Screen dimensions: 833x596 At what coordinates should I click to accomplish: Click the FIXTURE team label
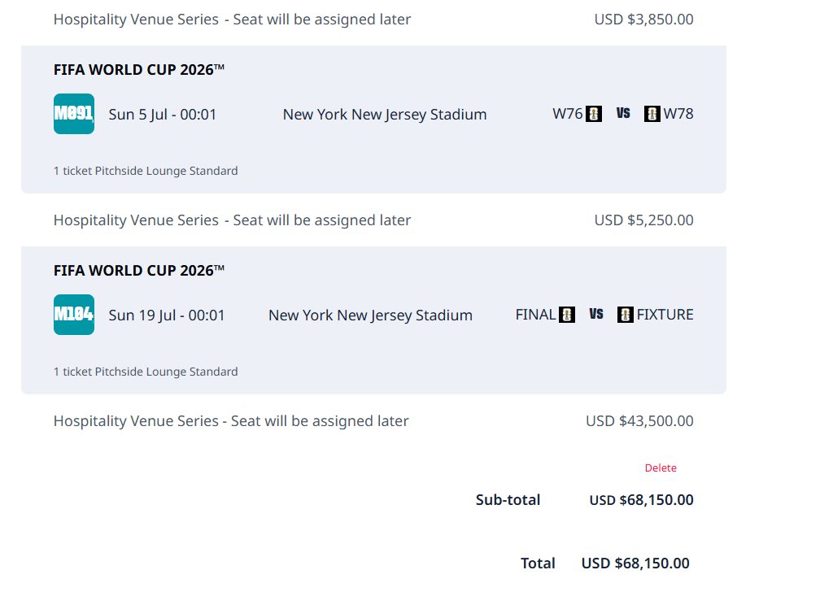[x=665, y=315]
